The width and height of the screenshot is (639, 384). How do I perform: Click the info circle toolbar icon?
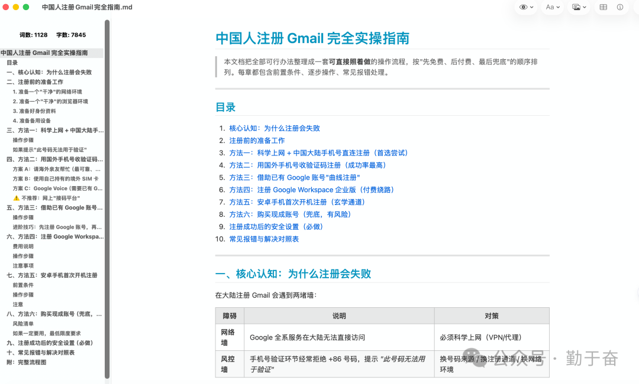point(620,7)
